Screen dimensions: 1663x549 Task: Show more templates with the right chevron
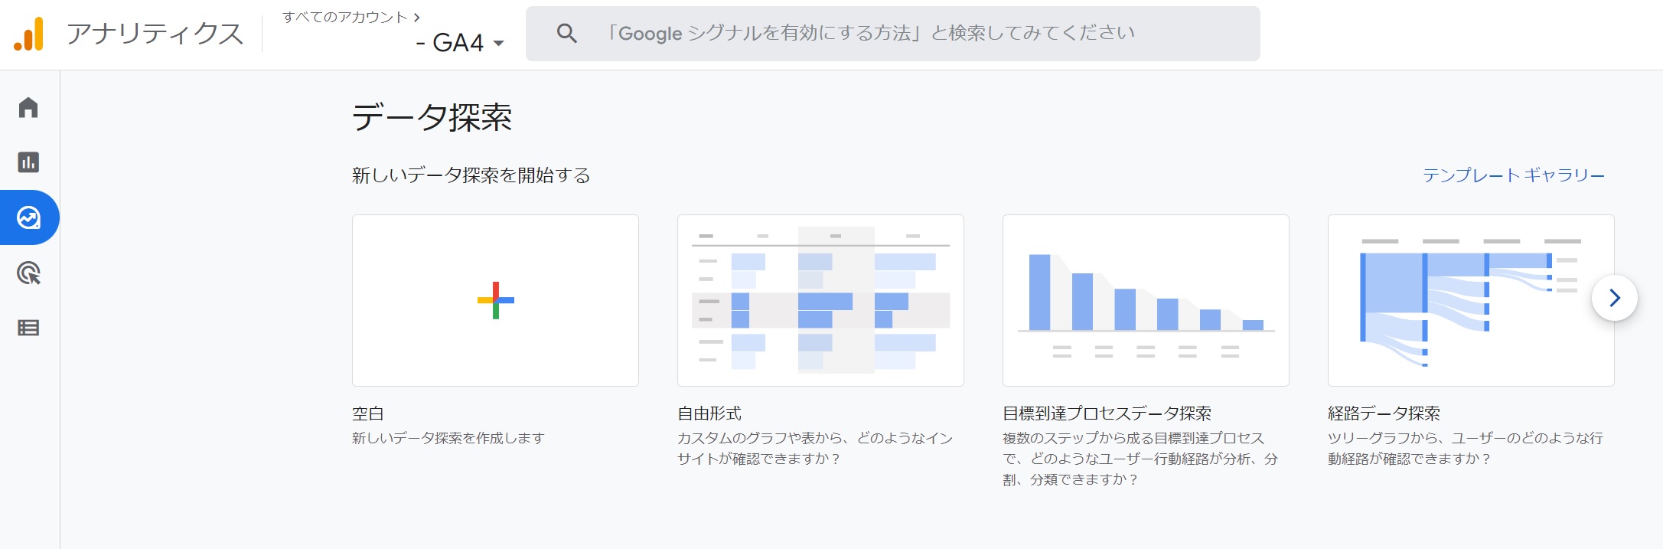[x=1614, y=298]
